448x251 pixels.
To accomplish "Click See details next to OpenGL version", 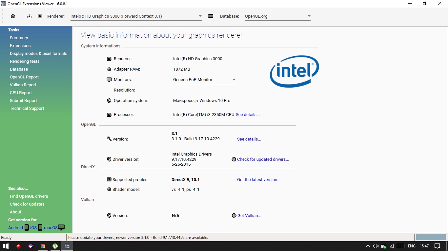I will (x=249, y=139).
